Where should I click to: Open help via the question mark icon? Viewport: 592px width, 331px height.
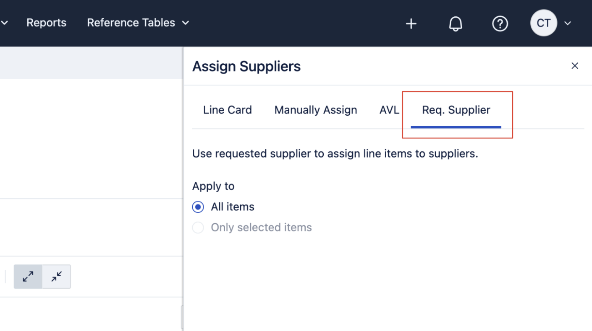500,24
